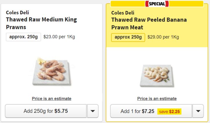Click Add 250g for $5.75 button
The width and height of the screenshot is (210, 123).
(46, 111)
